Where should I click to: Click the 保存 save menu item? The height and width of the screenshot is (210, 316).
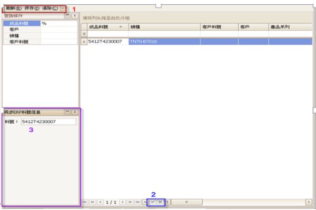click(32, 8)
